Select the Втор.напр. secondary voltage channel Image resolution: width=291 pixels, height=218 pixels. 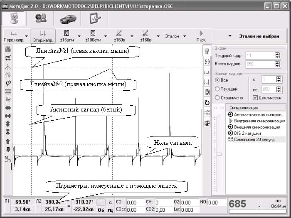pyautogui.click(x=43, y=36)
